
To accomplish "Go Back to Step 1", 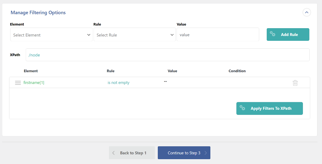I will click(132, 153).
